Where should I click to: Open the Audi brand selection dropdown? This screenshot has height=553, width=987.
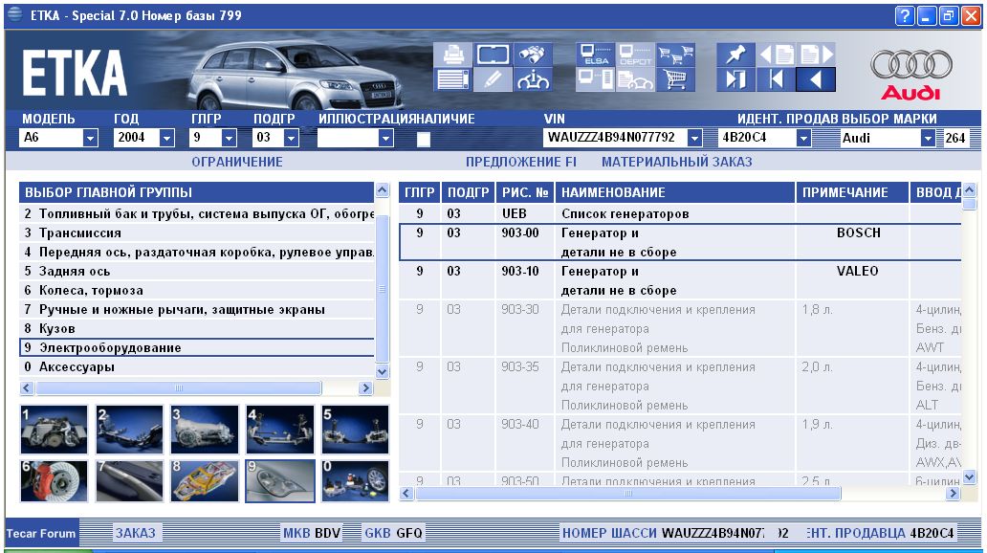927,138
